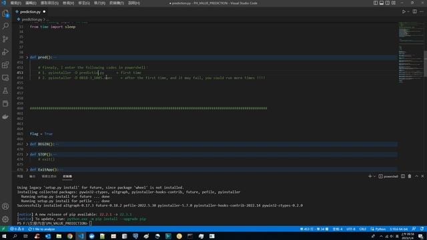Viewport: 427px width, 240px height.
Task: Click line and column status indicator
Action: [314, 229]
